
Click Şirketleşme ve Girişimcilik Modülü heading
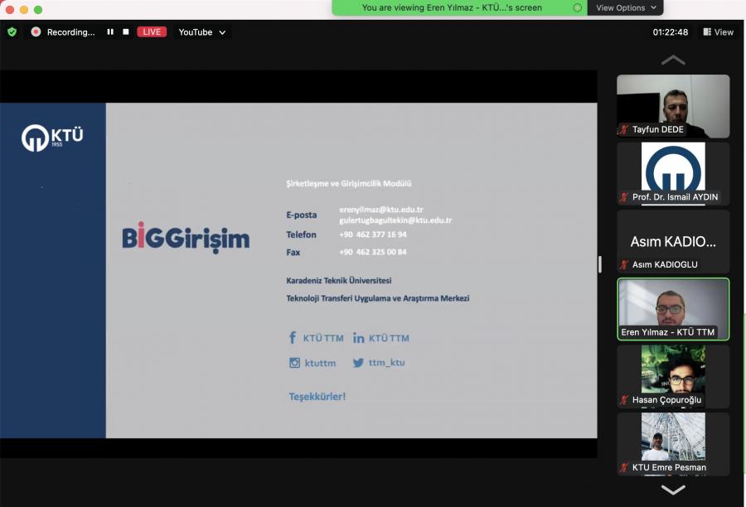(349, 183)
